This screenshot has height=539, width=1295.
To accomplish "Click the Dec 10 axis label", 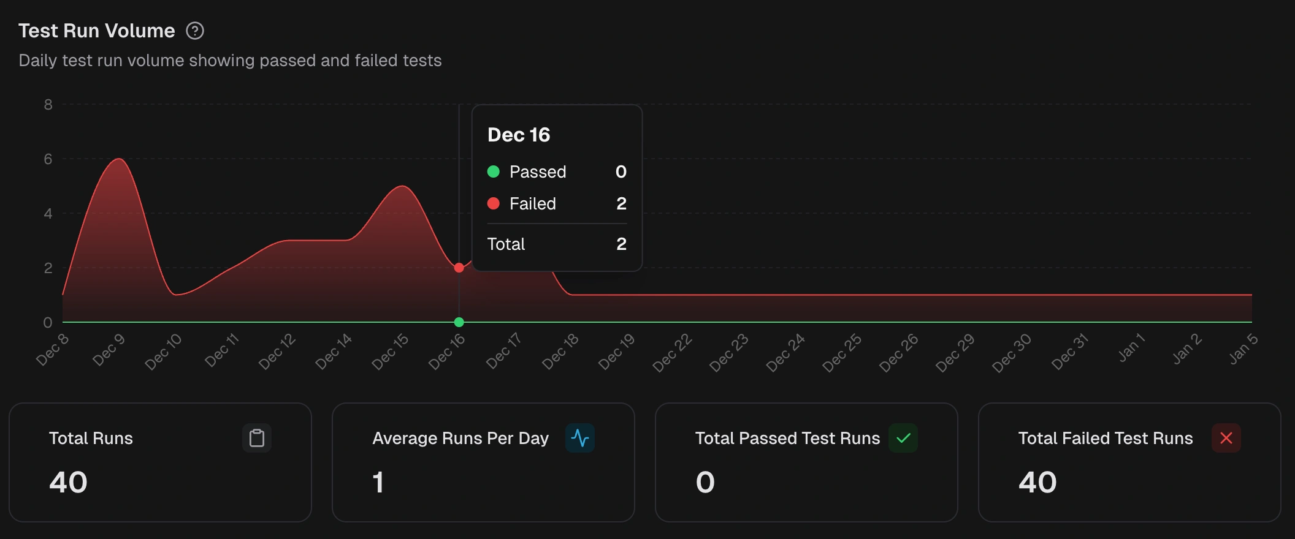I will [x=164, y=352].
